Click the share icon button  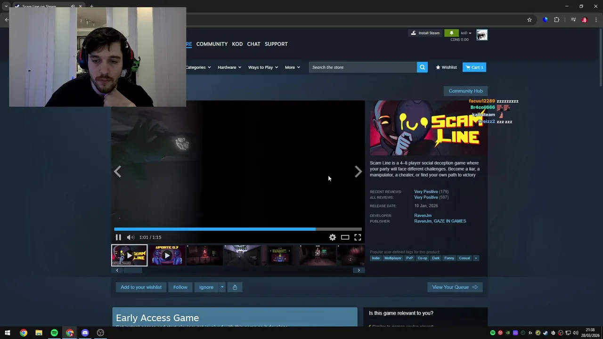tap(235, 287)
